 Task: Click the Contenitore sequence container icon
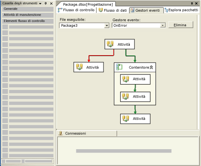point(119,67)
